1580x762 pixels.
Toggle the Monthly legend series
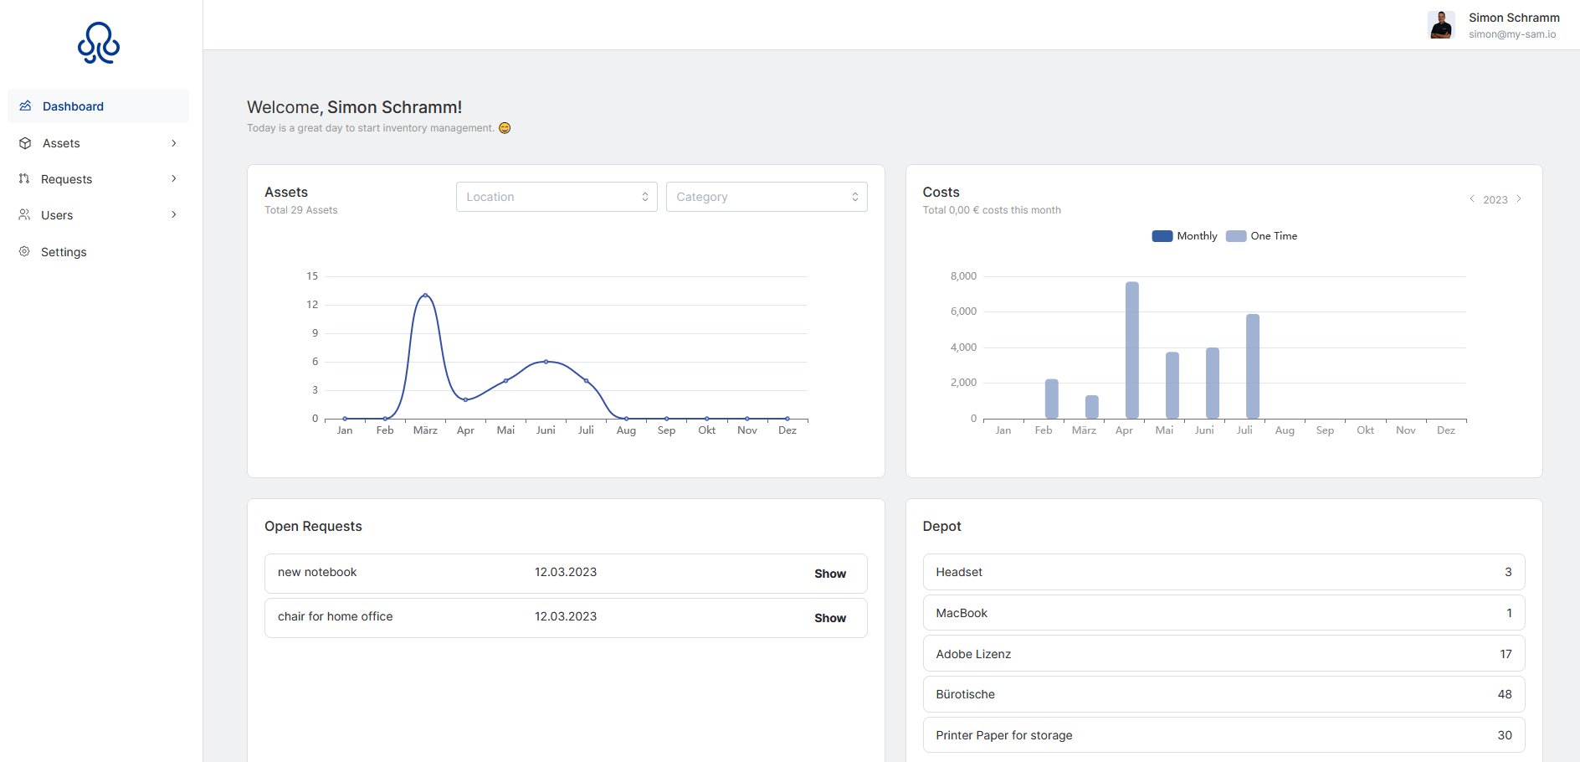click(1184, 236)
